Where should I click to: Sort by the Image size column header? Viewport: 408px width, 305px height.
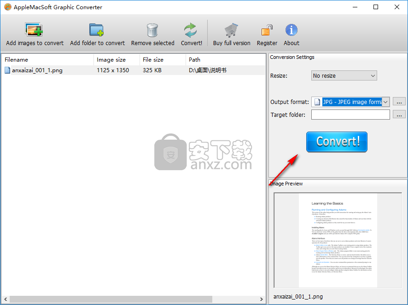pyautogui.click(x=117, y=60)
